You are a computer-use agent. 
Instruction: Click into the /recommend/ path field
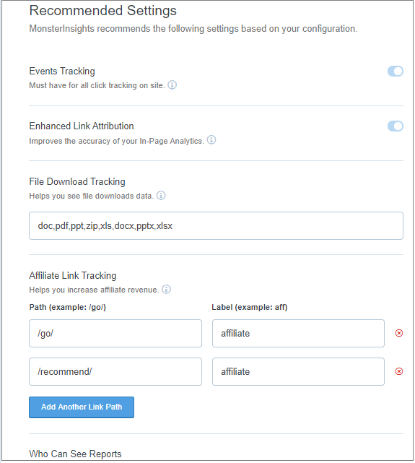(115, 371)
